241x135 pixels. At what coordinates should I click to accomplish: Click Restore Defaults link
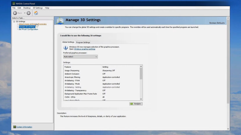pyautogui.click(x=217, y=23)
